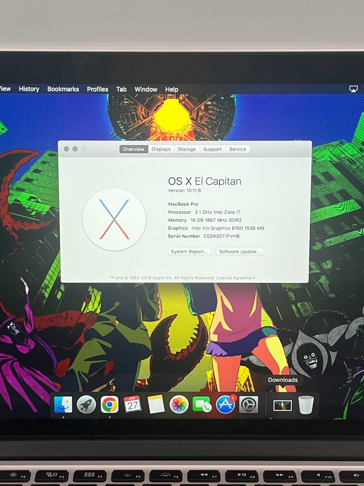Viewport: 364px width, 486px height.
Task: Close the About This Mac window
Action: point(67,149)
